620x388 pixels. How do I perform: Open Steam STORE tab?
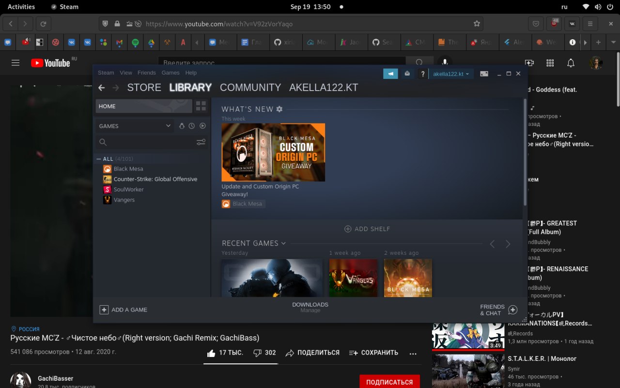(144, 88)
